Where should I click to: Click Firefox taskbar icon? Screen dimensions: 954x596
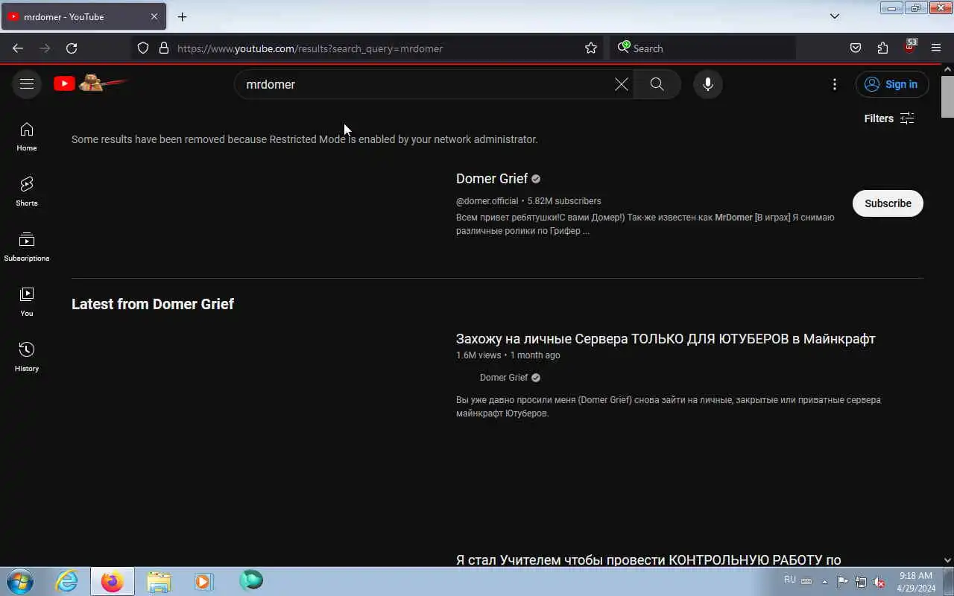pos(113,581)
